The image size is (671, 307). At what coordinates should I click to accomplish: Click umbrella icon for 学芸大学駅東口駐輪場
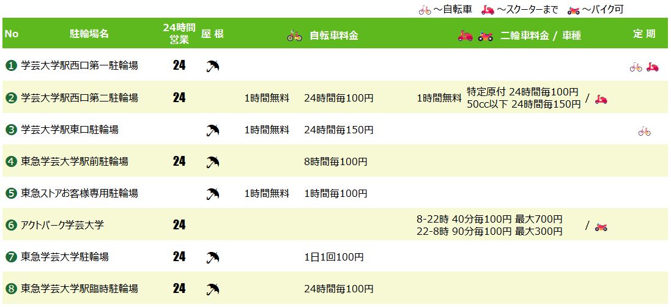[213, 130]
